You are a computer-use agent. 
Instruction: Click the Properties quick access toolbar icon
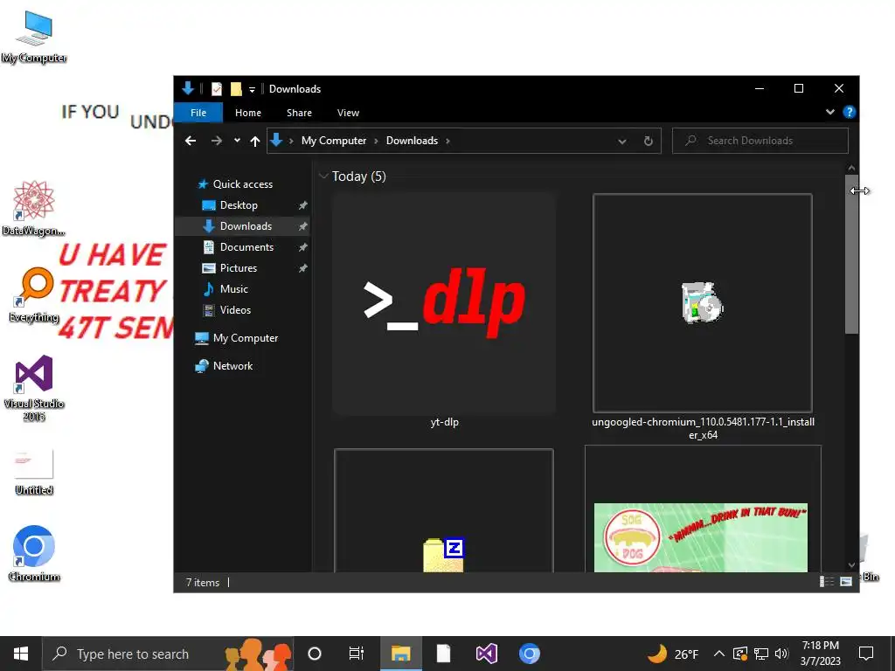[217, 89]
